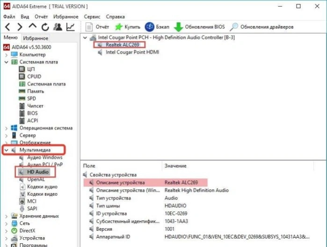Image resolution: width=327 pixels, height=247 pixels.
Task: Click the Бэкап backup button
Action: pos(157,27)
